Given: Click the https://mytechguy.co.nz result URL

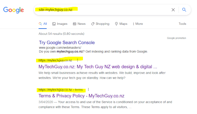Looking at the screenshot, I should click(x=55, y=60).
